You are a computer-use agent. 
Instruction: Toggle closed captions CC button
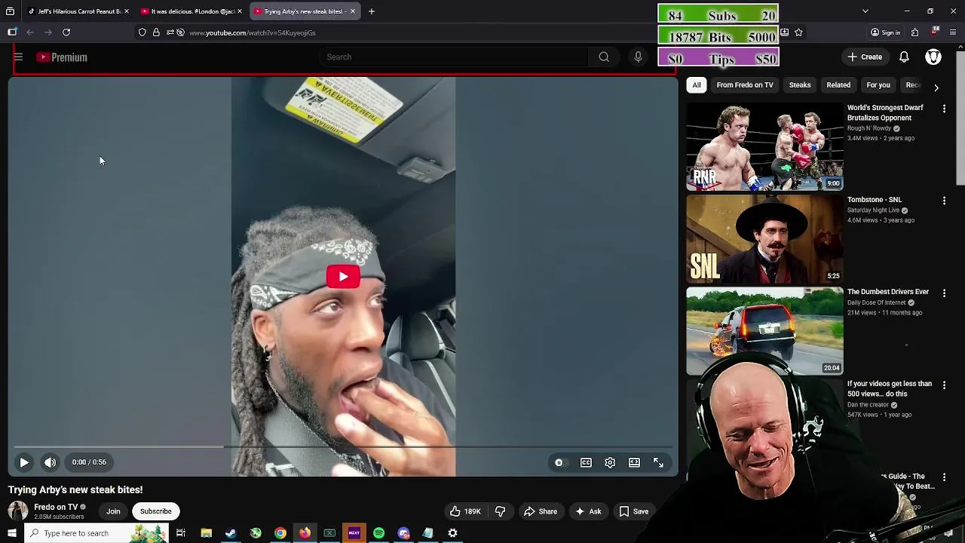point(586,462)
